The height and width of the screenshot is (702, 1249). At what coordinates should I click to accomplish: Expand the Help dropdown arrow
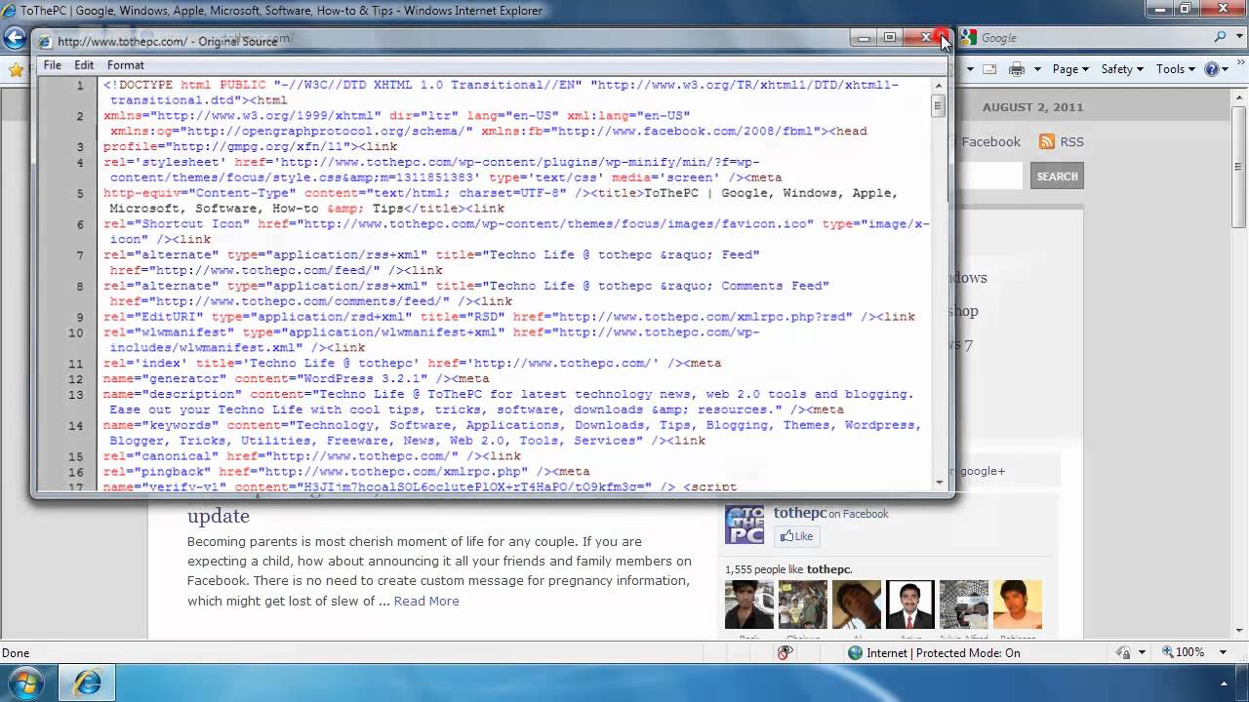coord(1225,69)
